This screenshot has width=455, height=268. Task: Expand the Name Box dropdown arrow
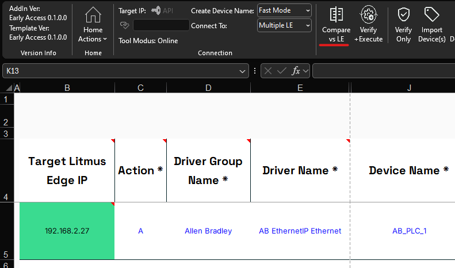point(242,71)
